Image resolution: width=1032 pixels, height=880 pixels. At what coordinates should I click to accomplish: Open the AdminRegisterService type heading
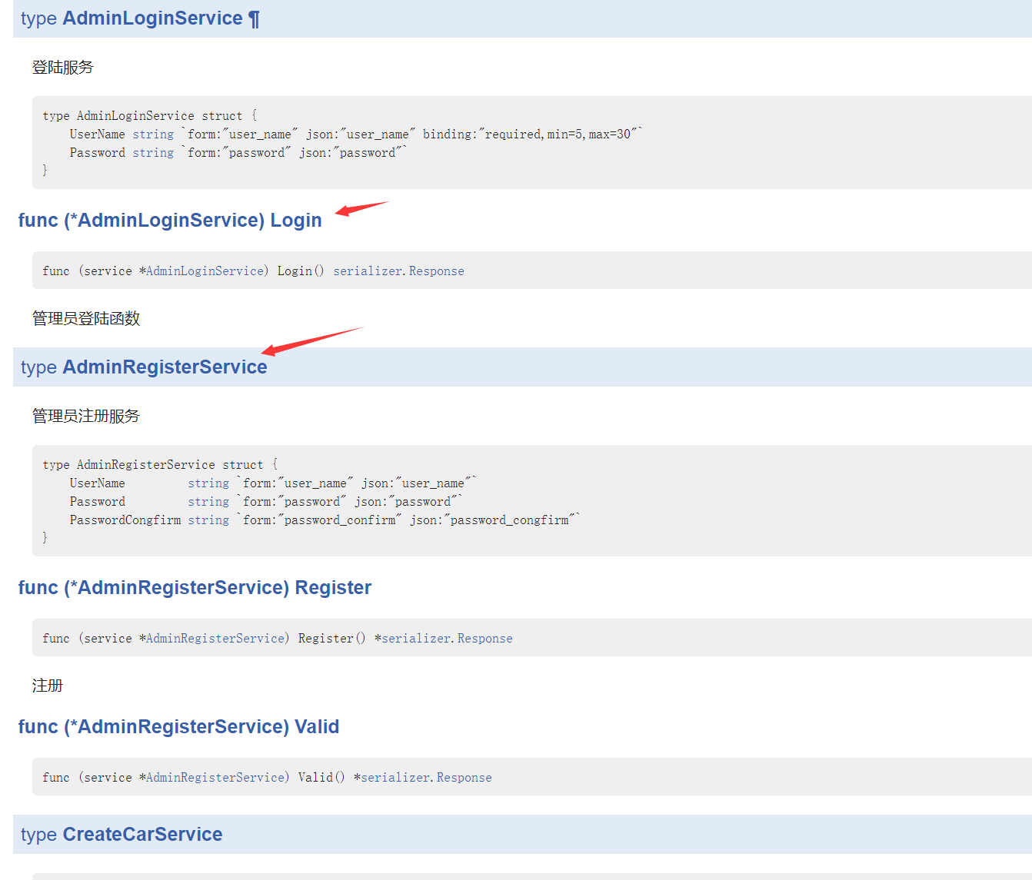[x=165, y=367]
